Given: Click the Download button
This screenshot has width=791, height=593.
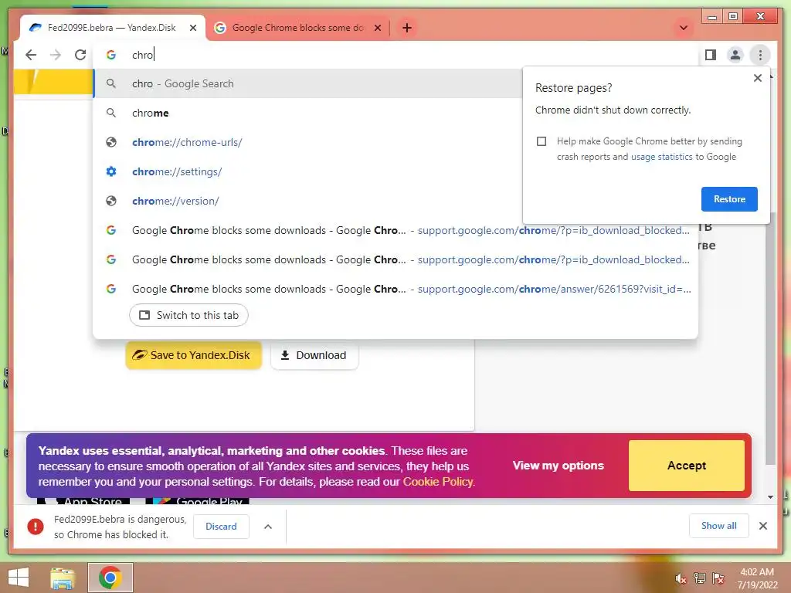Looking at the screenshot, I should click(x=314, y=355).
